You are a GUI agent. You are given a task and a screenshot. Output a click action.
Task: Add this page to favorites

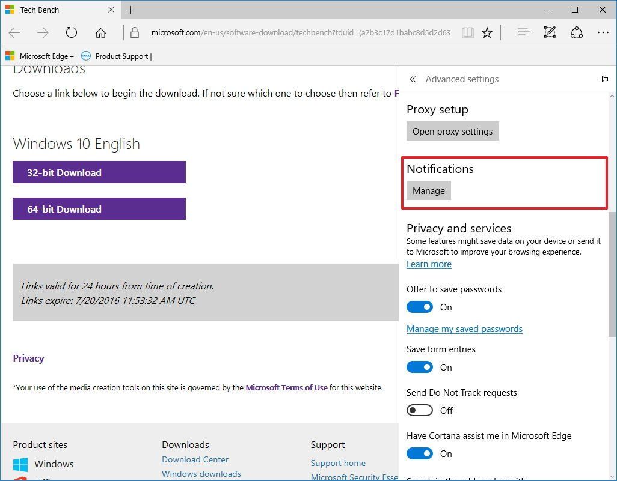(x=487, y=32)
